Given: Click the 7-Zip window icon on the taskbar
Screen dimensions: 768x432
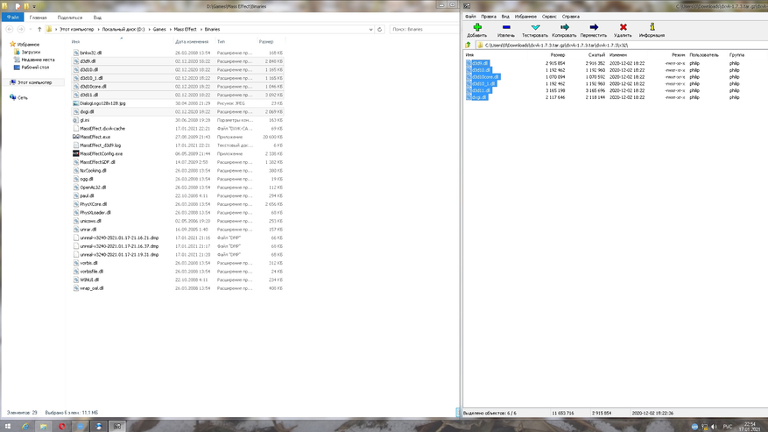Looking at the screenshot, I should point(117,426).
